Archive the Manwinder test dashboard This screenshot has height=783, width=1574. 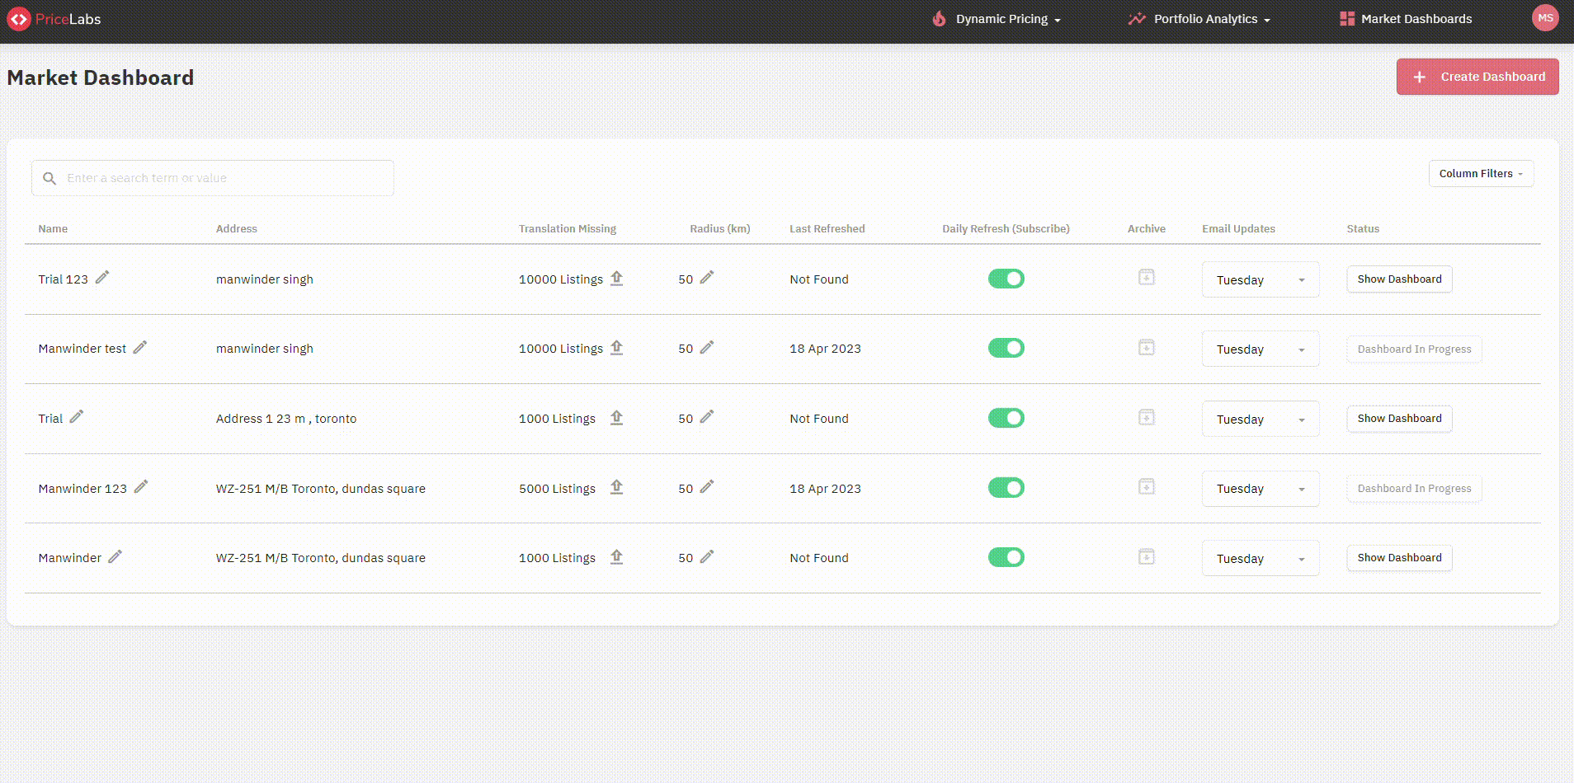click(x=1147, y=347)
